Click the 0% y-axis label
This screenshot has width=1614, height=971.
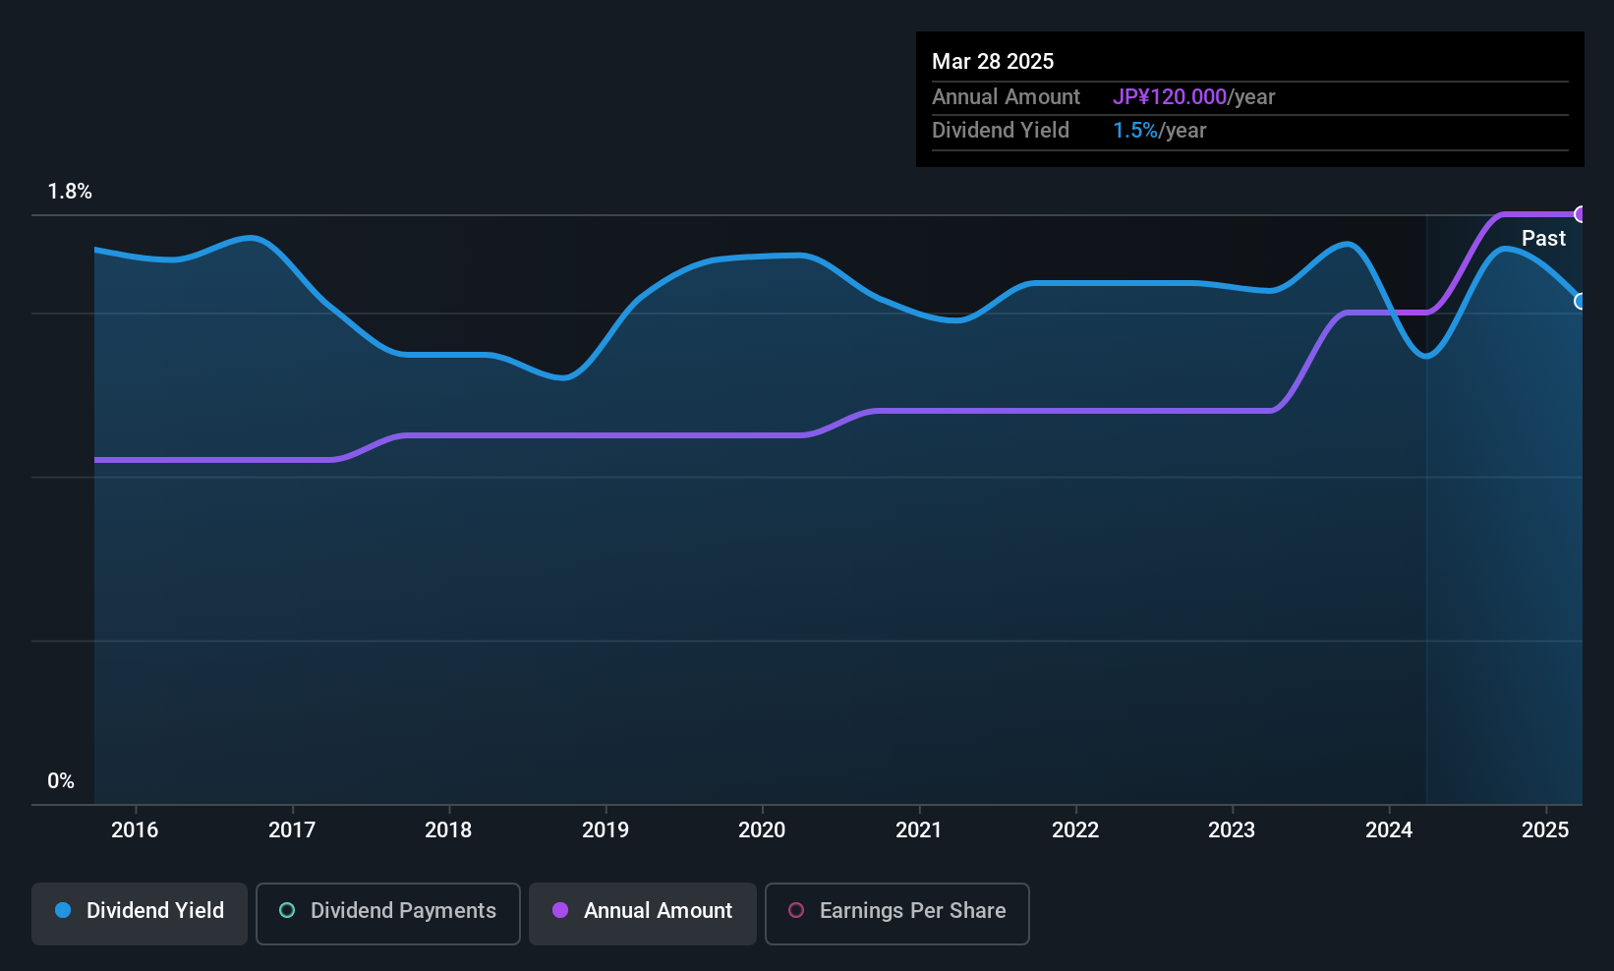pos(61,781)
